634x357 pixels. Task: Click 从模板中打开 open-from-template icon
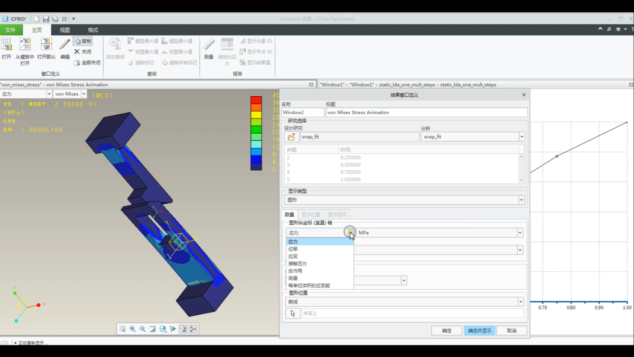coord(25,44)
